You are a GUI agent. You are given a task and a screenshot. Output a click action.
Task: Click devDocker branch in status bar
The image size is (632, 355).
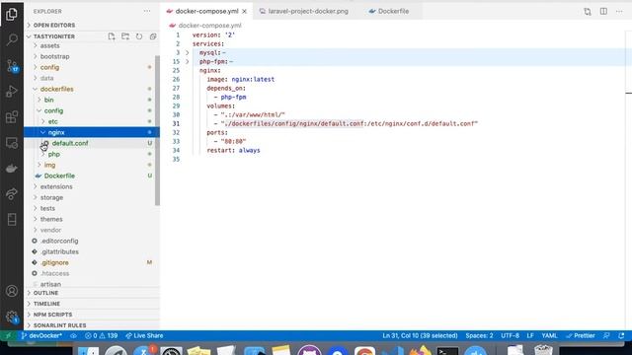coord(41,335)
